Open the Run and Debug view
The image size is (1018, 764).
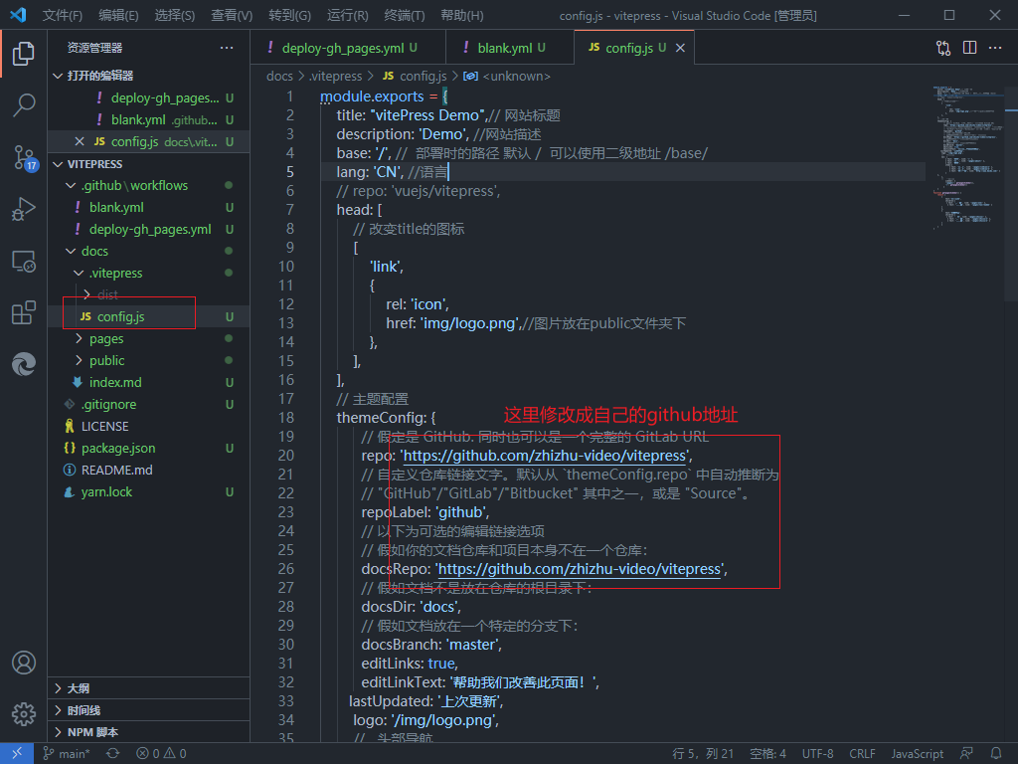pos(24,209)
